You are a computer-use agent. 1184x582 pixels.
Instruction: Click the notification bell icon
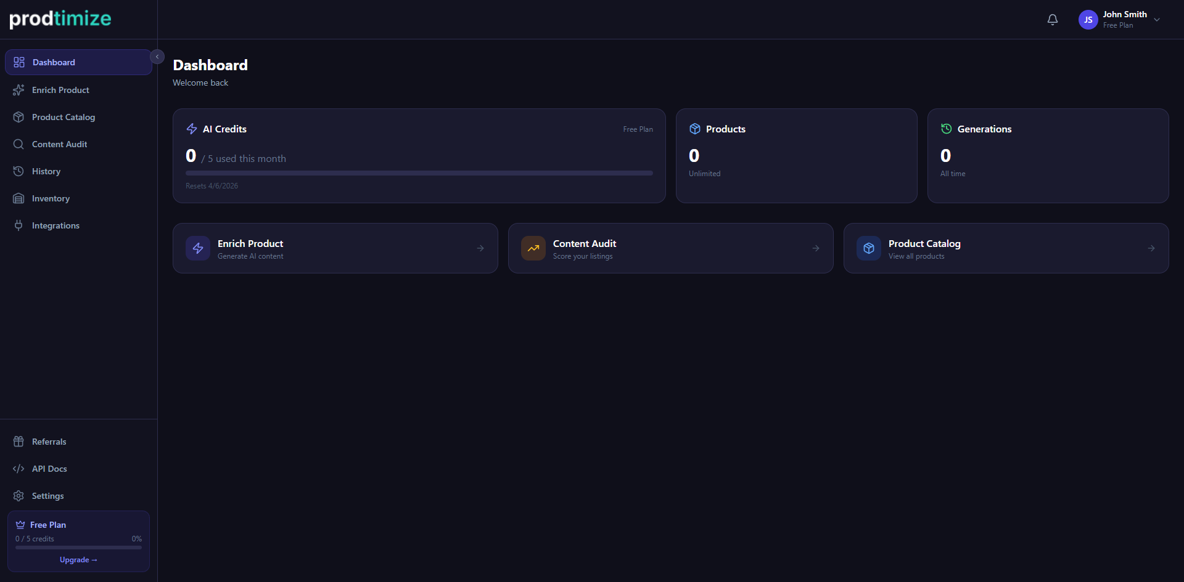[x=1052, y=20]
